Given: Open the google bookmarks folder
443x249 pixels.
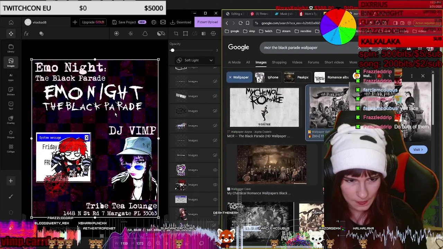Looking at the screenshot, I should [x=232, y=31].
